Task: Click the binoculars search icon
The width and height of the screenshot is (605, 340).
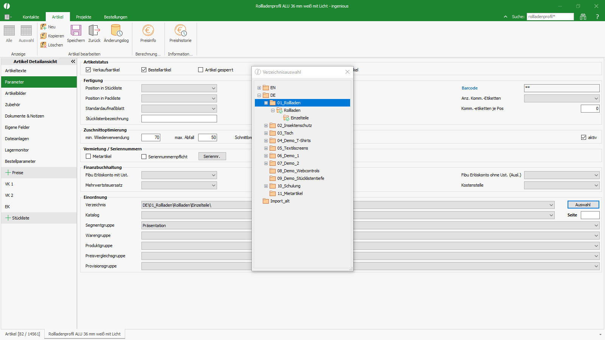Action: (x=583, y=17)
